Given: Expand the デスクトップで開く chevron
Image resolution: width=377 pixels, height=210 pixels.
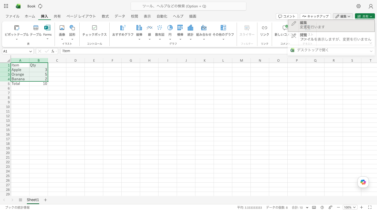Looking at the screenshot, I should pyautogui.click(x=371, y=51).
